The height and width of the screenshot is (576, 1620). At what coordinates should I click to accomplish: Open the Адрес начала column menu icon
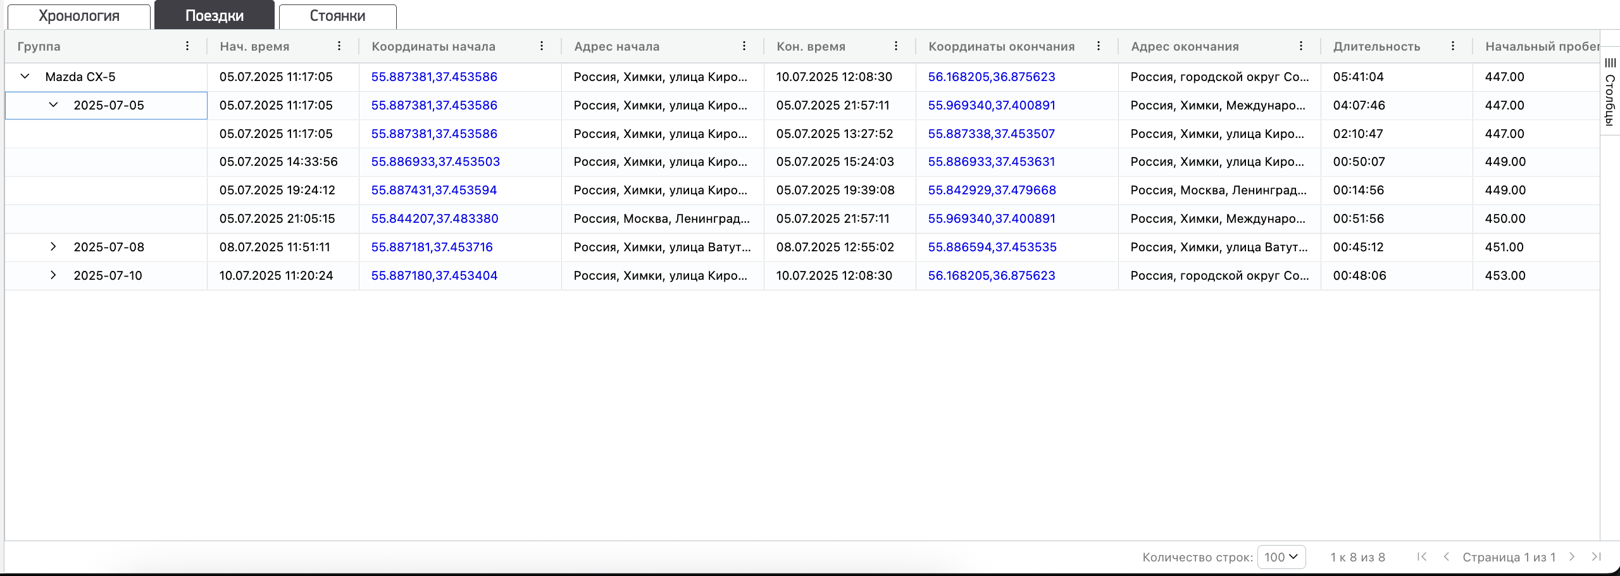(x=744, y=46)
